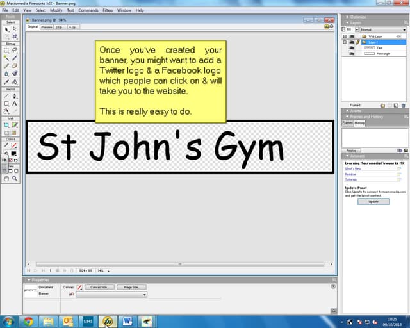Image resolution: width=410 pixels, height=328 pixels.
Task: Open Google Chrome from the taskbar
Action: coord(28,321)
